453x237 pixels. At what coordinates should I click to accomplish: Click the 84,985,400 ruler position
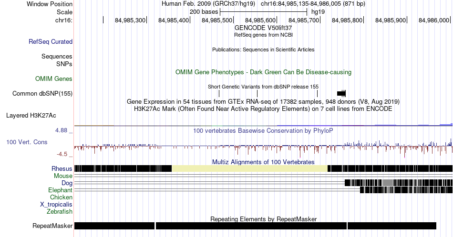point(174,20)
